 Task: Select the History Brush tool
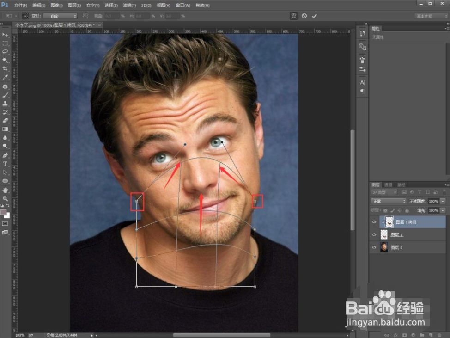5,112
